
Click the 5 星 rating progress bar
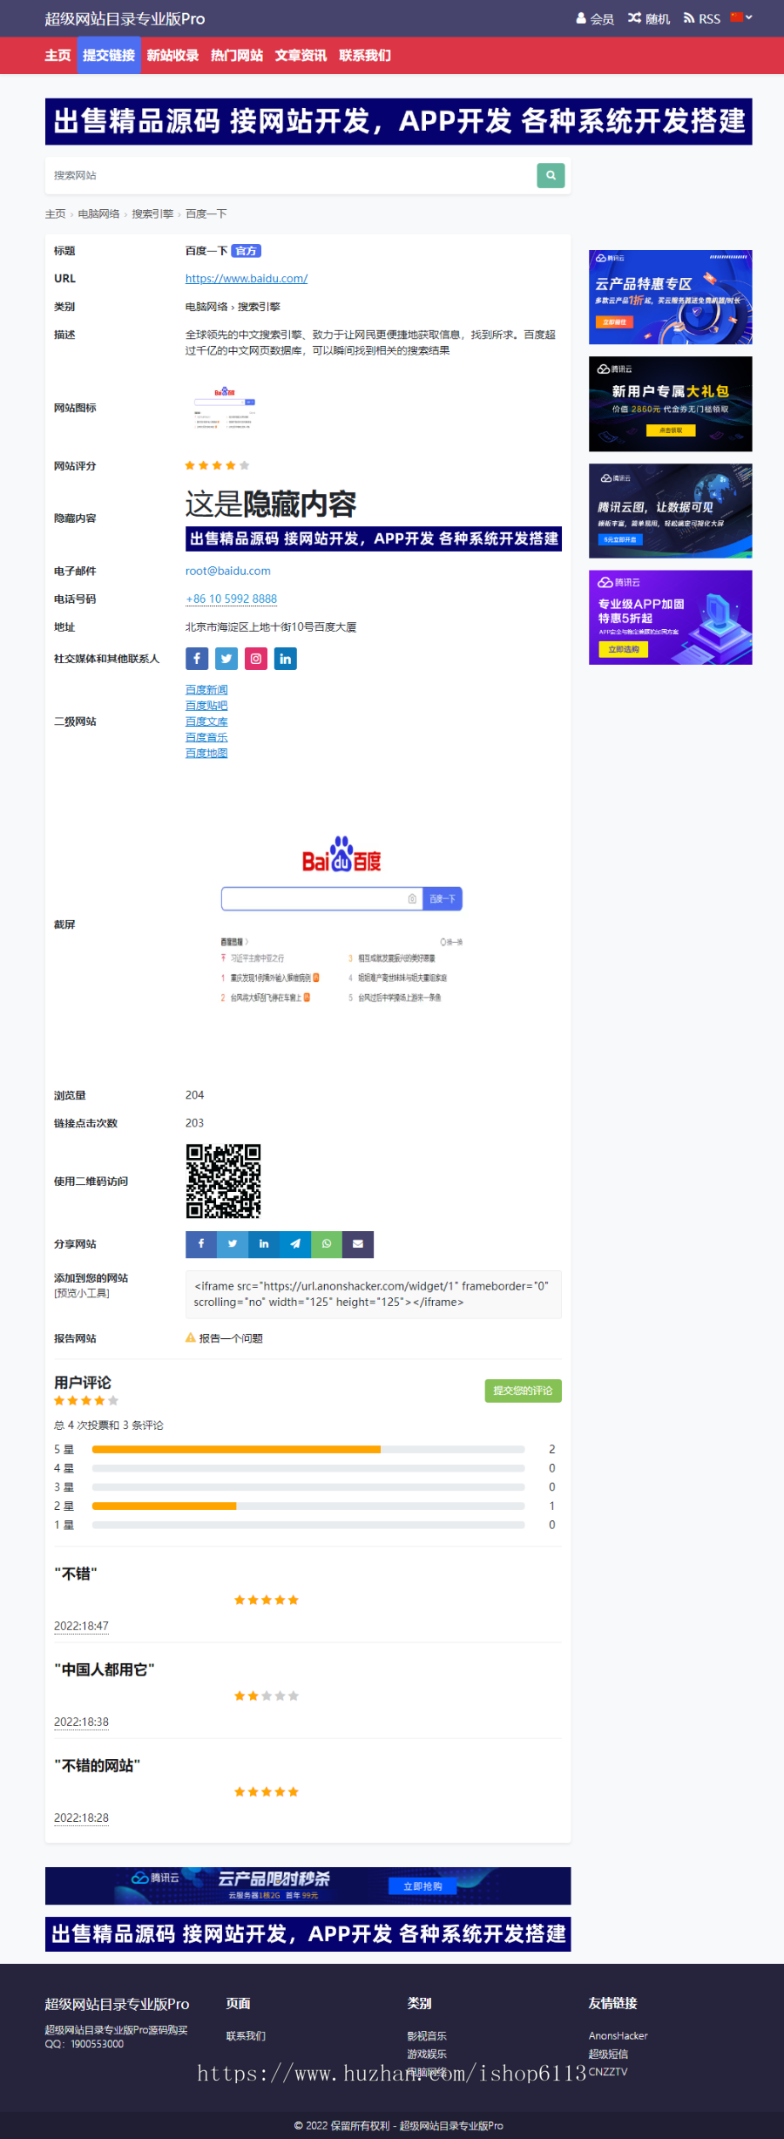tap(308, 1449)
